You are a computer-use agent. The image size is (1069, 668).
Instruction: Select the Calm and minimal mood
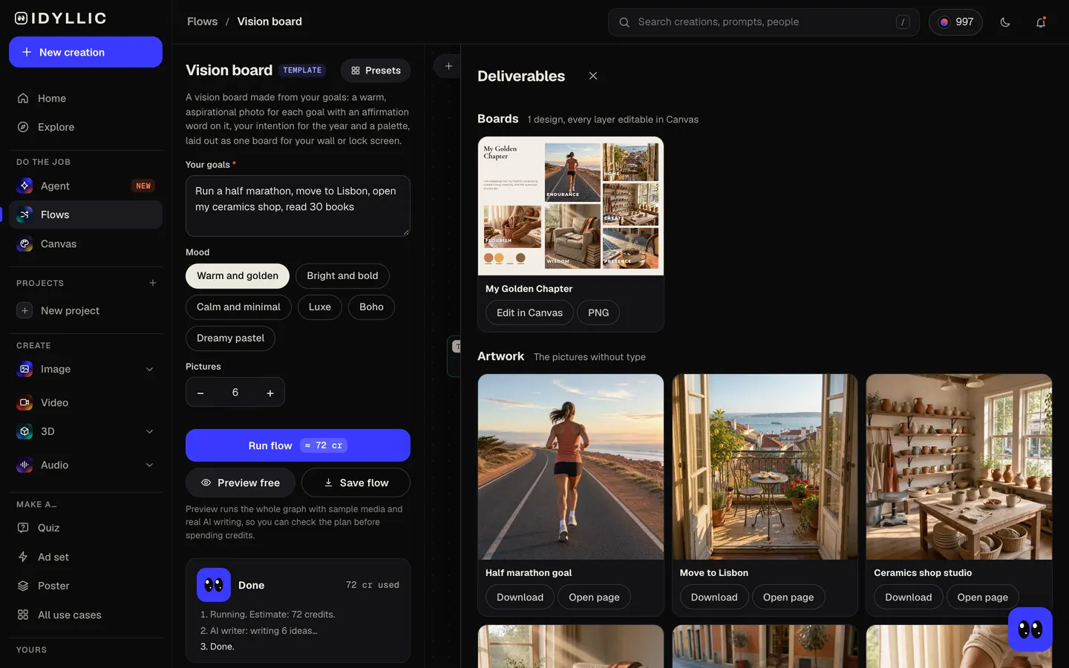[x=238, y=307]
